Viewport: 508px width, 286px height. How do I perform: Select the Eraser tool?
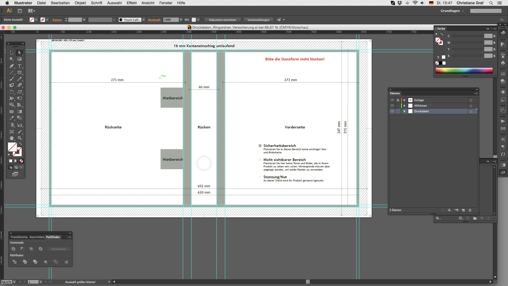[x=20, y=85]
